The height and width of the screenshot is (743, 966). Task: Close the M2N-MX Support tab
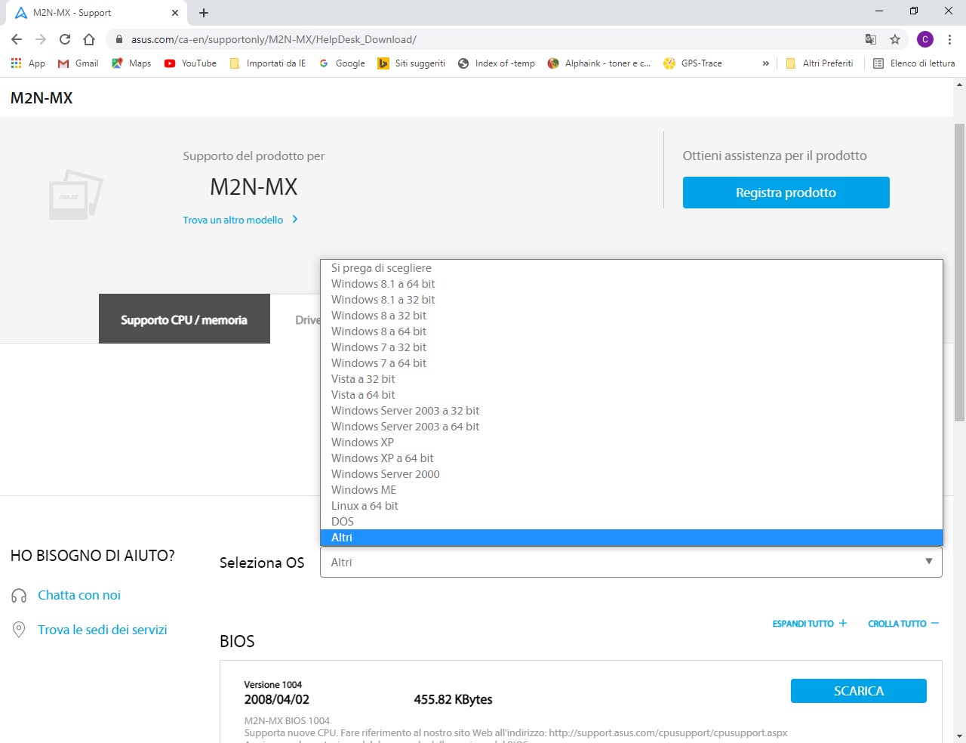point(175,13)
